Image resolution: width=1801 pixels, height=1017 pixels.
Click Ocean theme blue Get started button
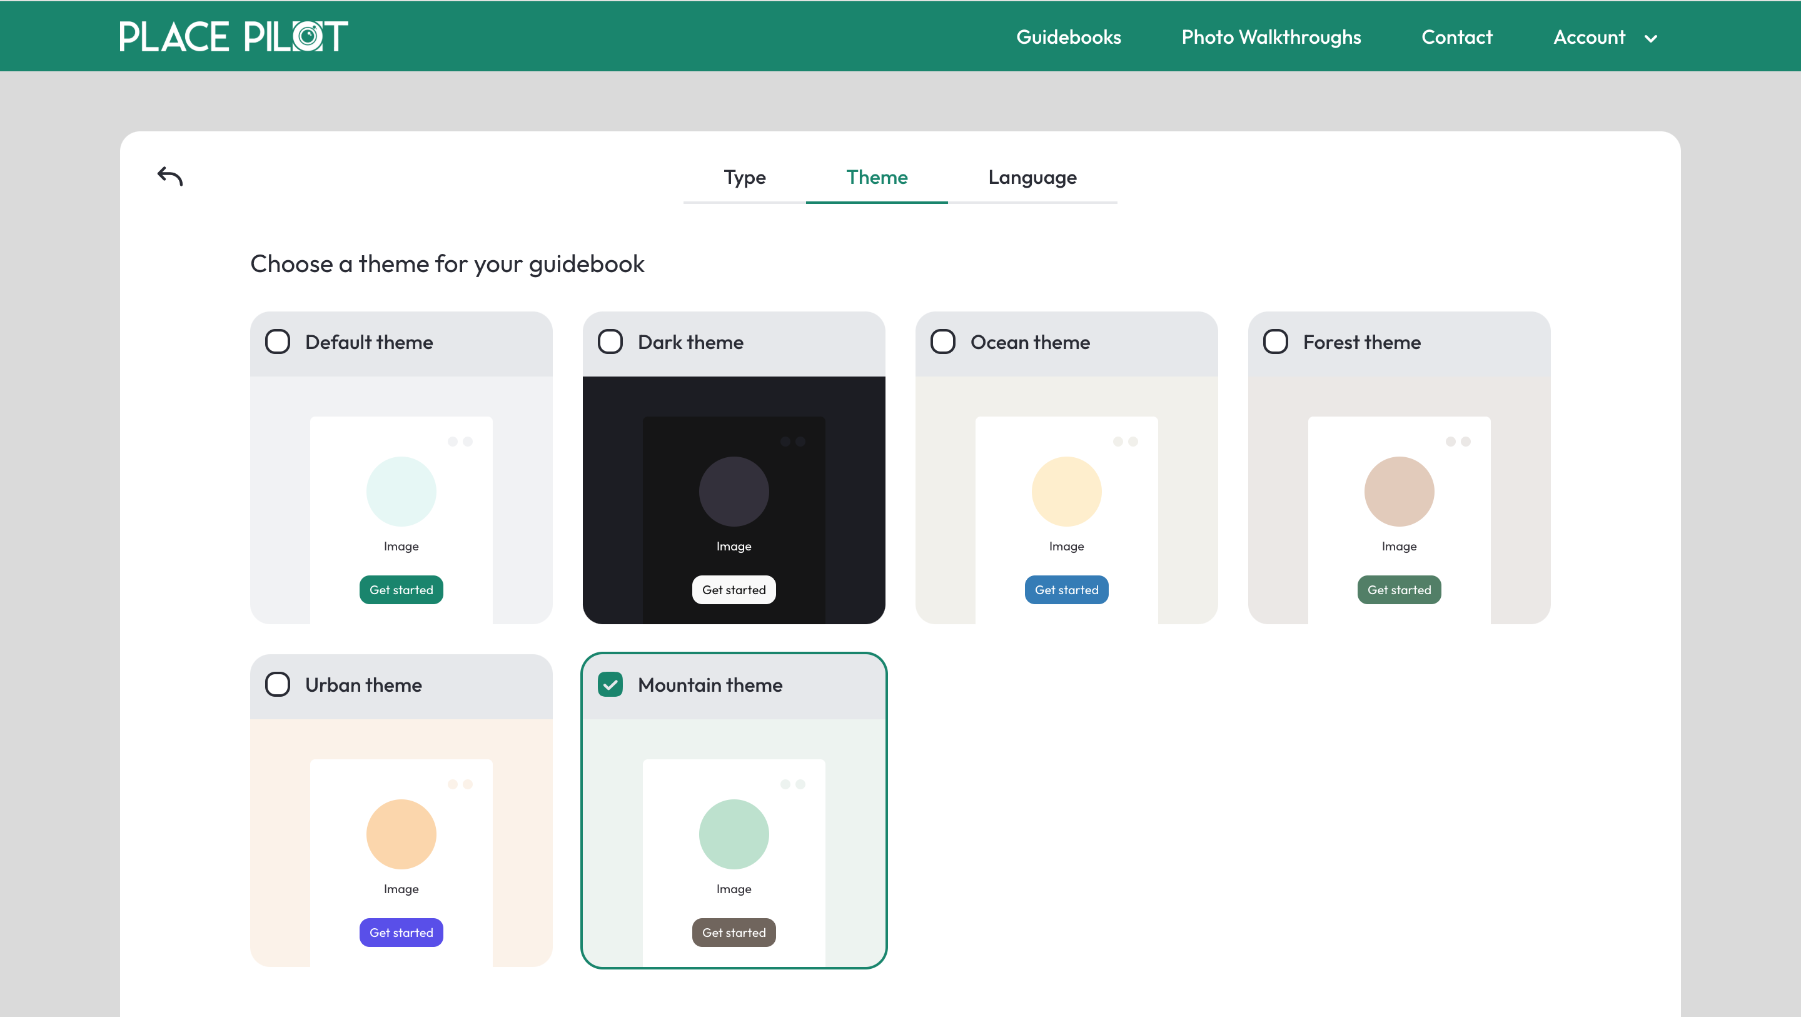click(x=1066, y=590)
